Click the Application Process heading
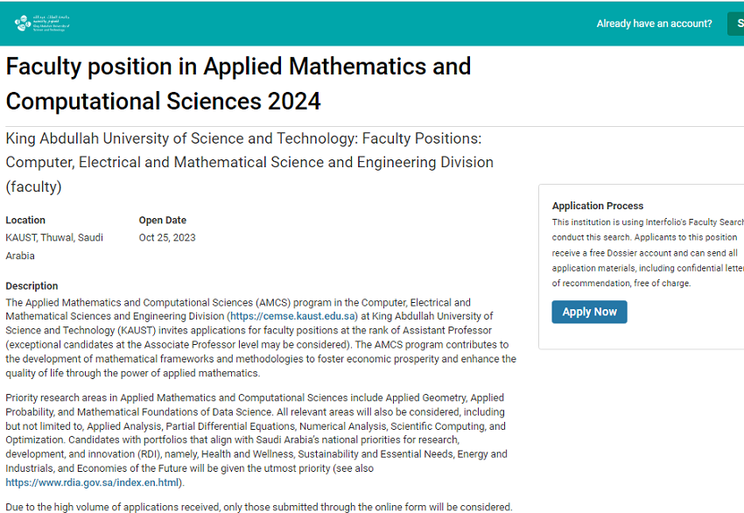Viewport: 744px width, 513px height. (597, 206)
